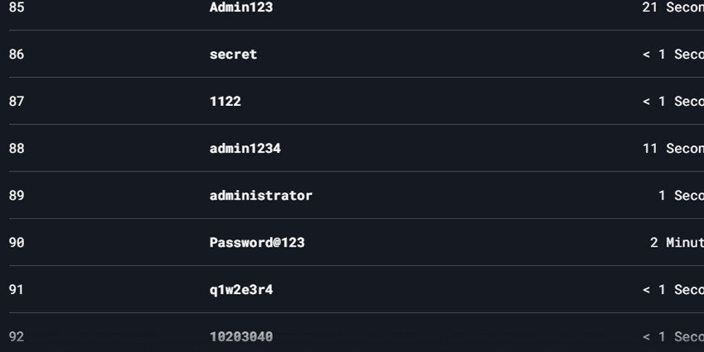Click the "administrator" password entry
The width and height of the screenshot is (704, 352).
point(261,196)
